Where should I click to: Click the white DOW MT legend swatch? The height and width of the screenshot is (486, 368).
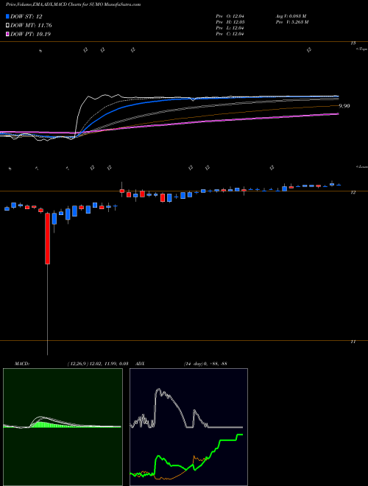tap(7, 26)
